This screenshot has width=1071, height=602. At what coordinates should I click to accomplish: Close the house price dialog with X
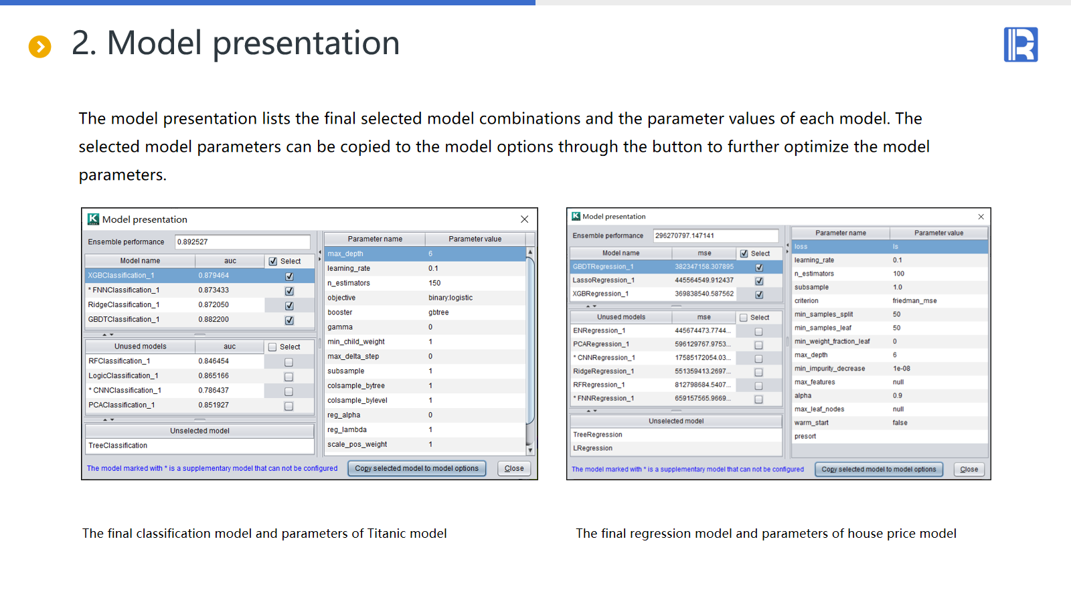pyautogui.click(x=981, y=217)
